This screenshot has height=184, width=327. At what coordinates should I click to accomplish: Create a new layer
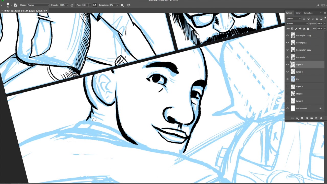pyautogui.click(x=316, y=118)
